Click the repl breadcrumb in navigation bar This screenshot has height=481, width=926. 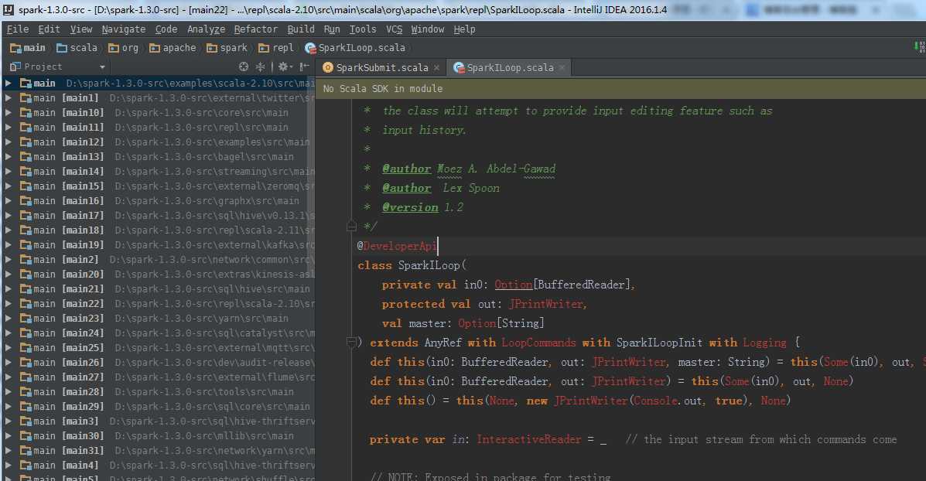tap(276, 48)
